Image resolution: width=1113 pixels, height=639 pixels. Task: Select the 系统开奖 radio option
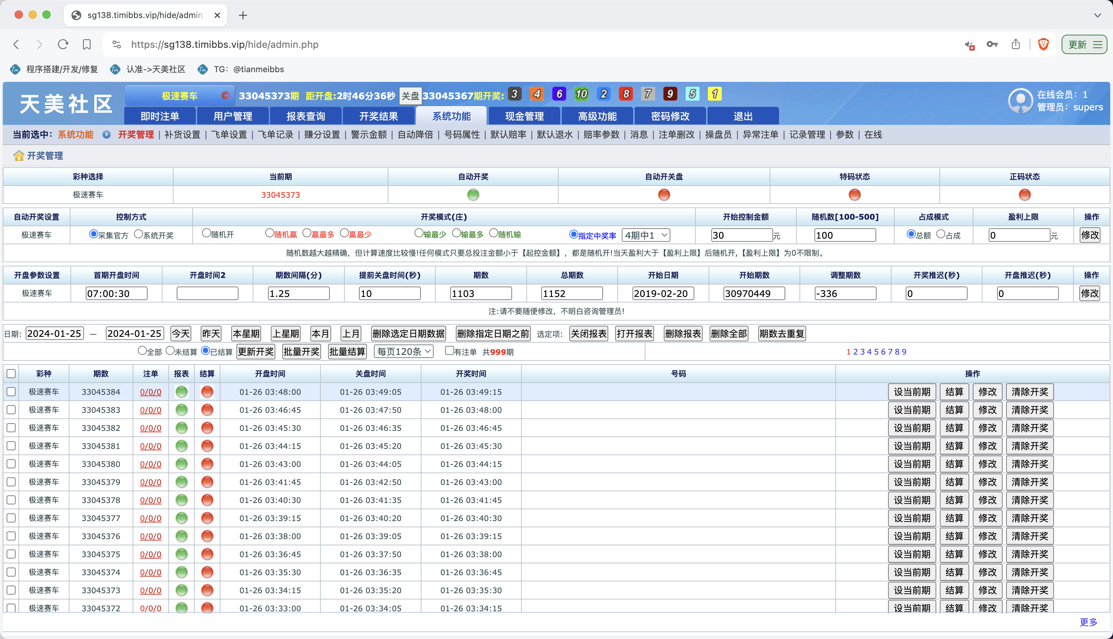point(139,234)
